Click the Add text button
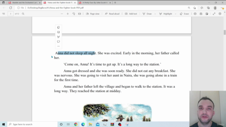This screenshot has width=226, height=127. tap(131, 14)
